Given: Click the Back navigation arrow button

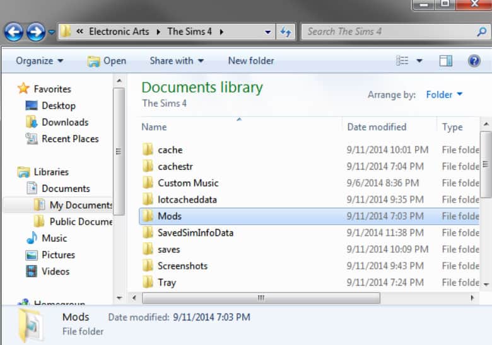Looking at the screenshot, I should click(13, 32).
